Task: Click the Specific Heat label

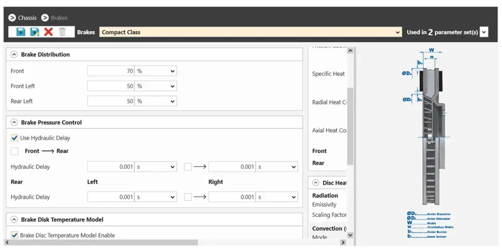Action: tap(328, 74)
